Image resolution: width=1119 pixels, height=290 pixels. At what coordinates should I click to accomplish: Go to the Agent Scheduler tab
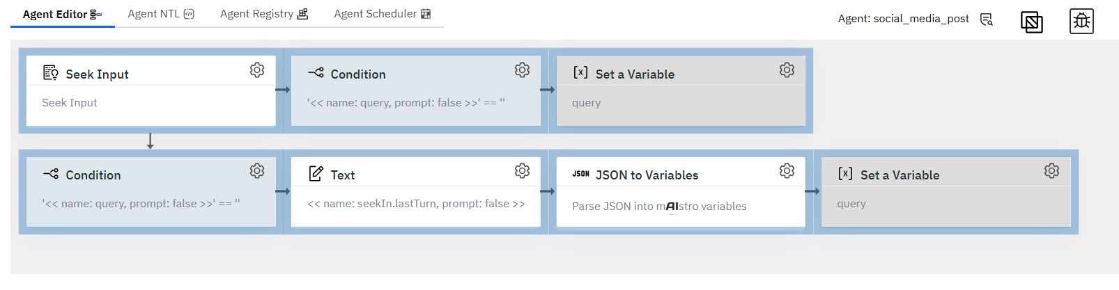(x=383, y=14)
